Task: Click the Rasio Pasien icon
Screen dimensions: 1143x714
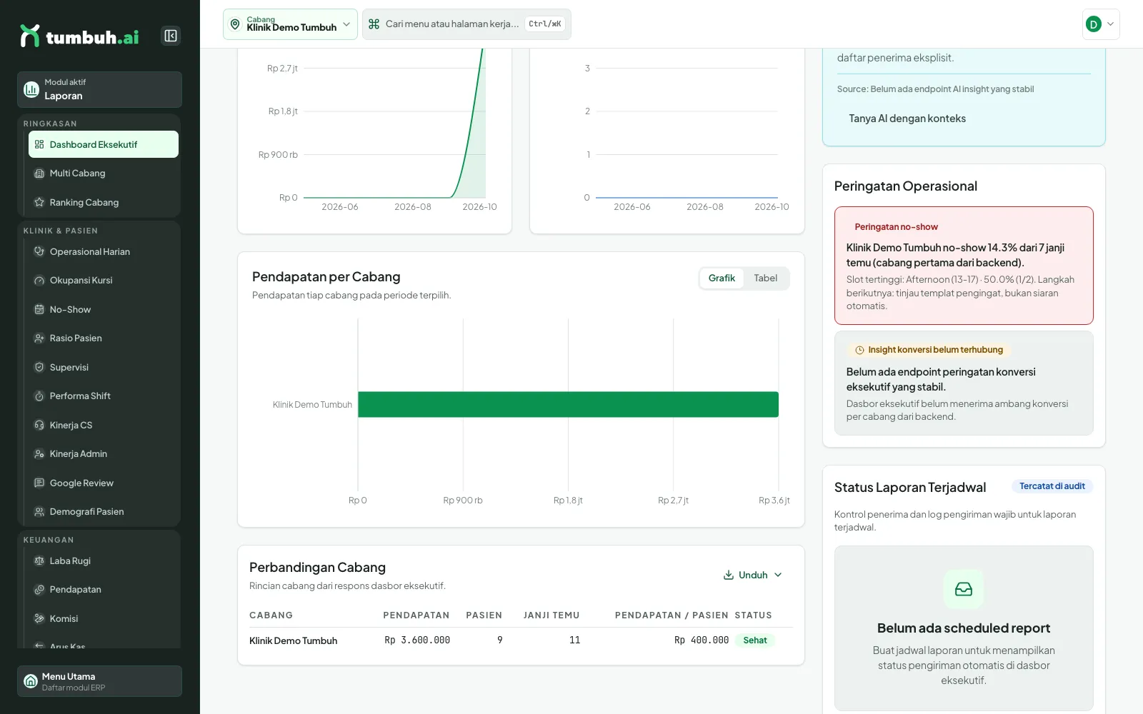Action: point(39,338)
